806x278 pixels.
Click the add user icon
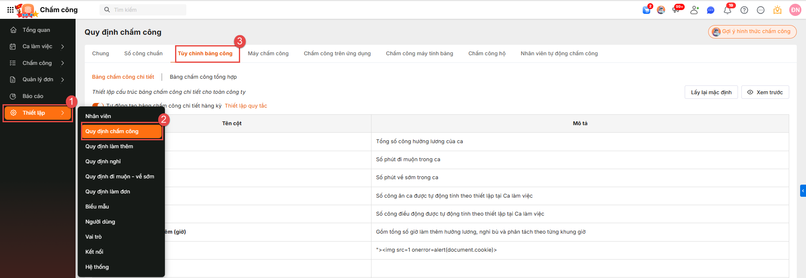694,10
